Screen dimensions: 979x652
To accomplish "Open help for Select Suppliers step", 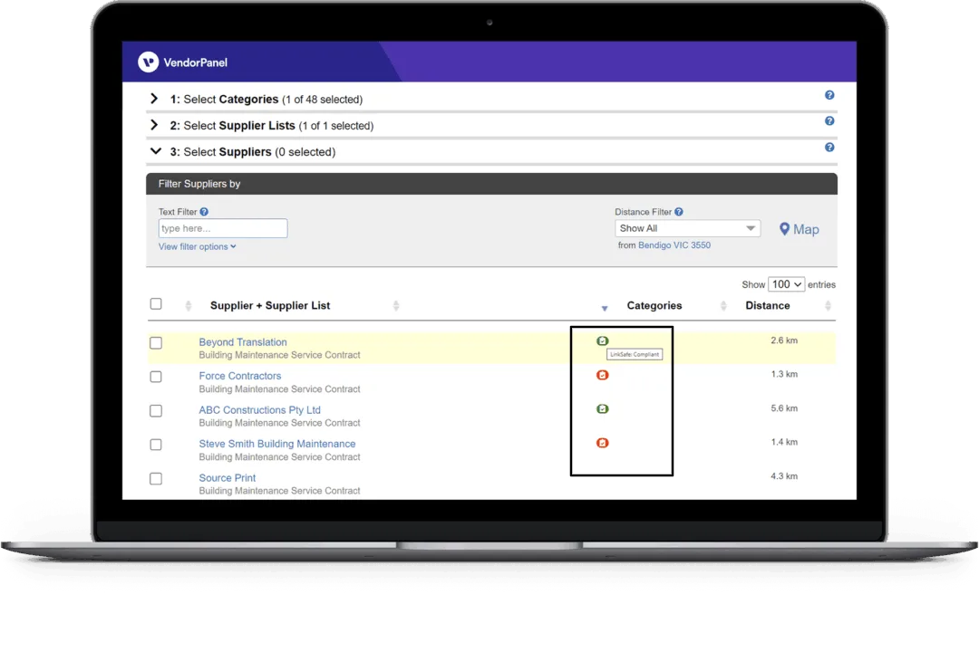I will 829,148.
